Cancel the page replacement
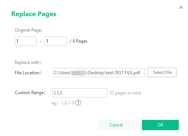 116,125
